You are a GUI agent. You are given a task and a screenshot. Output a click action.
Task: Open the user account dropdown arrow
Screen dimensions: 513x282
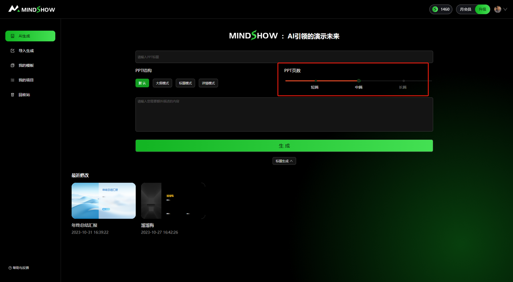pyautogui.click(x=505, y=9)
